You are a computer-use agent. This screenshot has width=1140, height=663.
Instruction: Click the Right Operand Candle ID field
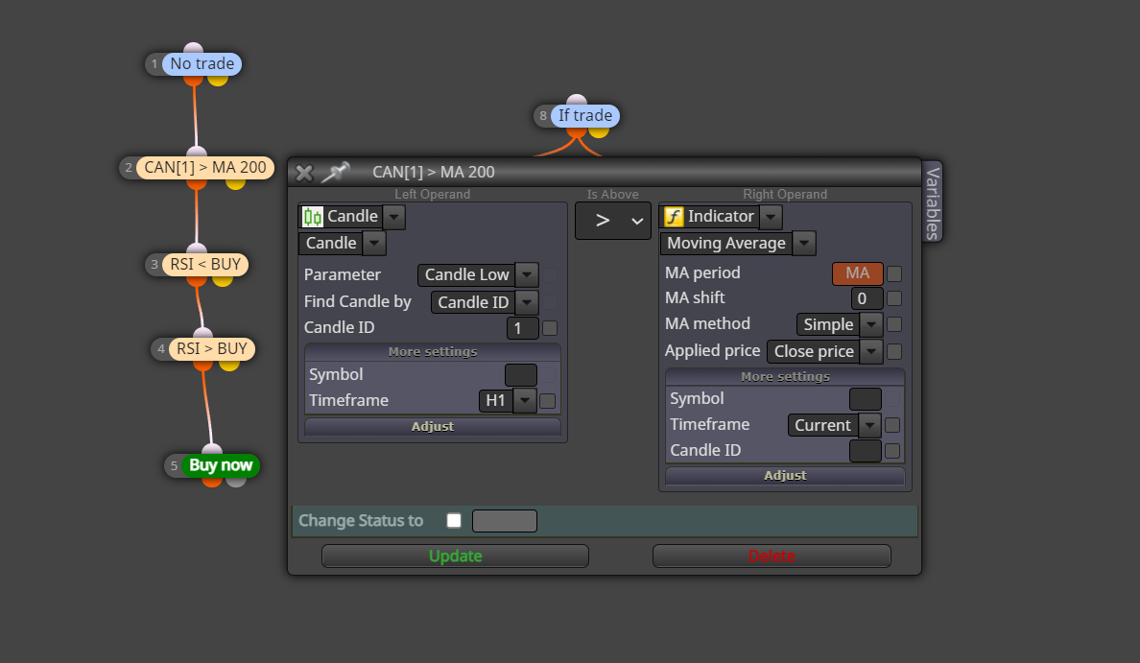(866, 451)
